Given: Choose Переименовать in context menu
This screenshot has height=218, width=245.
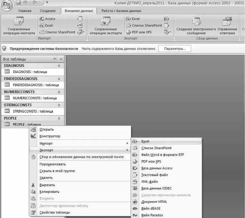Looking at the screenshot, I should pyautogui.click(x=80, y=164).
